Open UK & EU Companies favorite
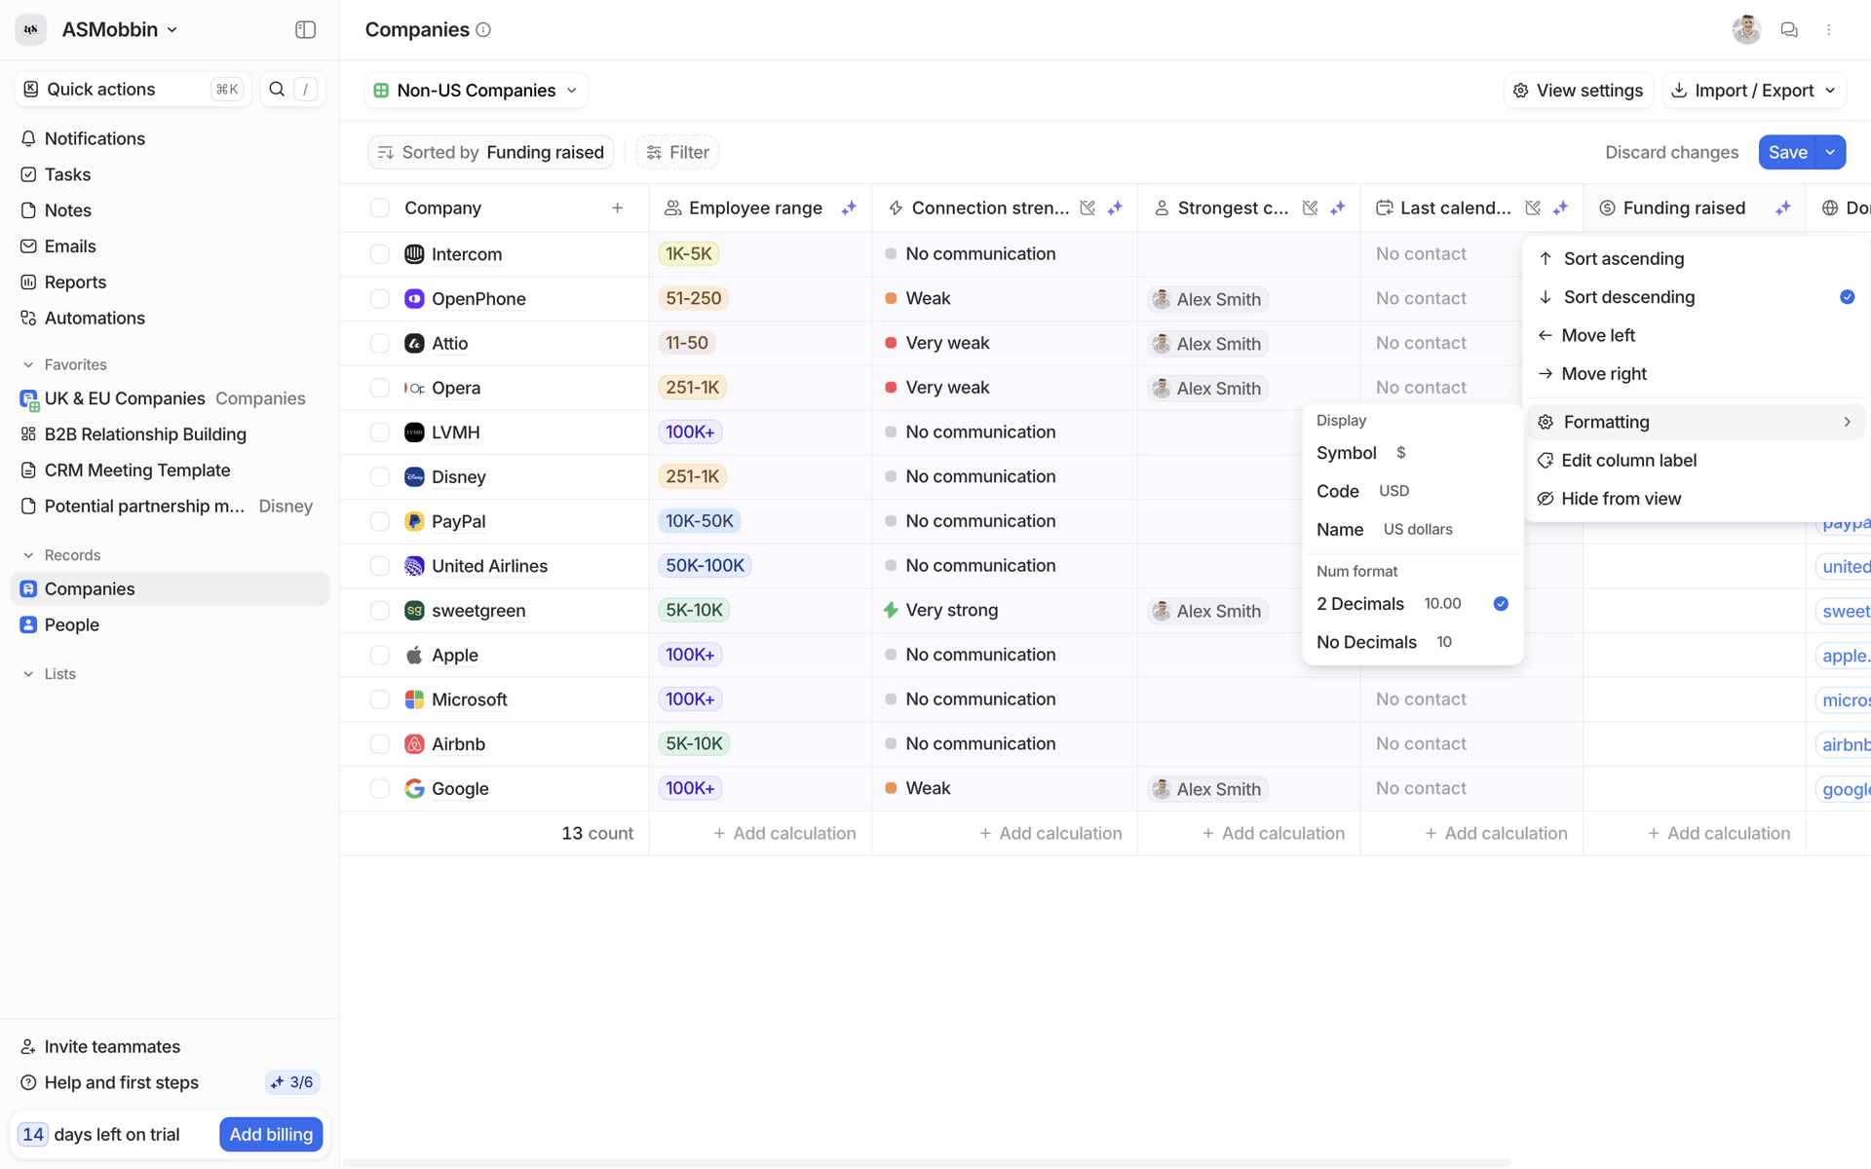The image size is (1871, 1169). 170,398
